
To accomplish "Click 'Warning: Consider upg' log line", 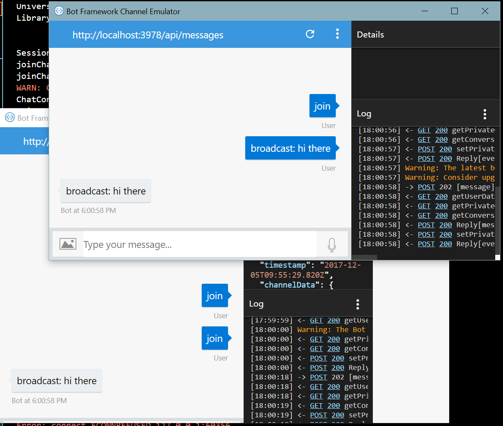I will coord(450,178).
